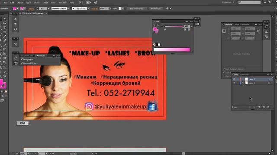Click the Character panel icon

(16, 19)
